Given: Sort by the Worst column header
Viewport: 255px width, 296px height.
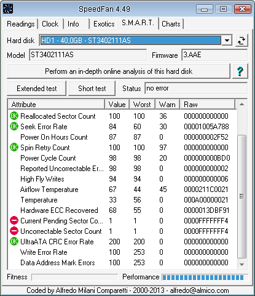Looking at the screenshot, I should pos(142,105).
